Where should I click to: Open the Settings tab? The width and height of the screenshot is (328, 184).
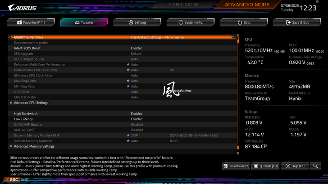click(x=137, y=22)
